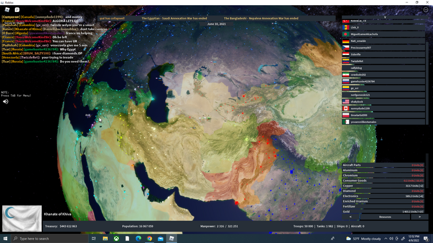The height and width of the screenshot is (243, 433).
Task: Click the Czech flag icon beside Preciousarmy007
Action: click(346, 47)
